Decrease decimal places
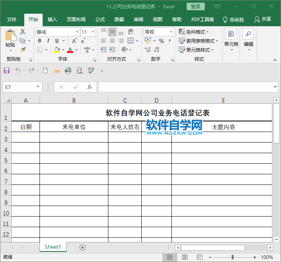This screenshot has height=262, width=281. [157, 49]
